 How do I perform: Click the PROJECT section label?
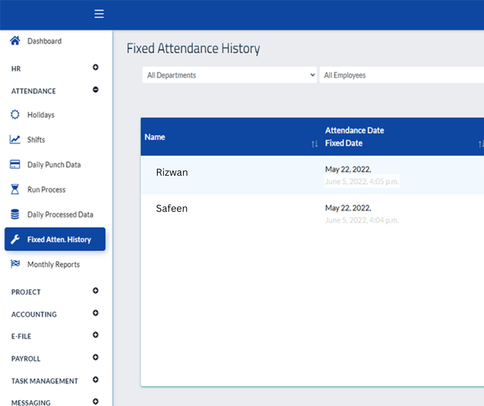pos(26,292)
